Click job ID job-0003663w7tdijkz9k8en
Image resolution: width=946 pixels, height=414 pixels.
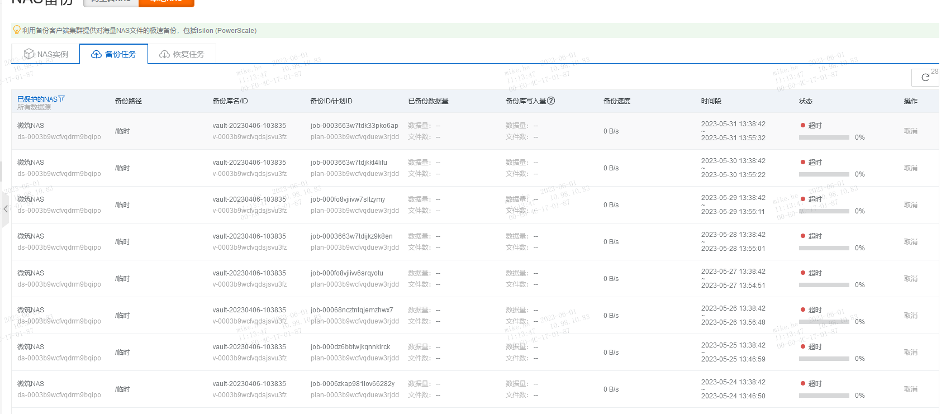pyautogui.click(x=351, y=236)
